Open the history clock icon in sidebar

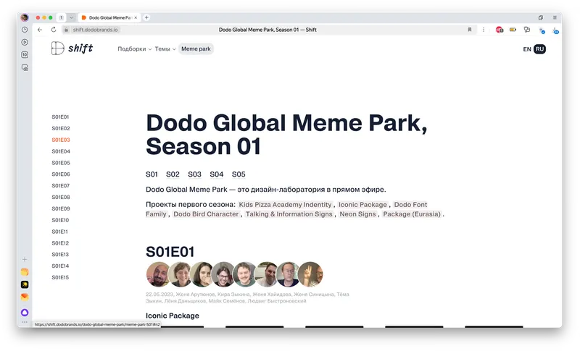click(x=25, y=30)
